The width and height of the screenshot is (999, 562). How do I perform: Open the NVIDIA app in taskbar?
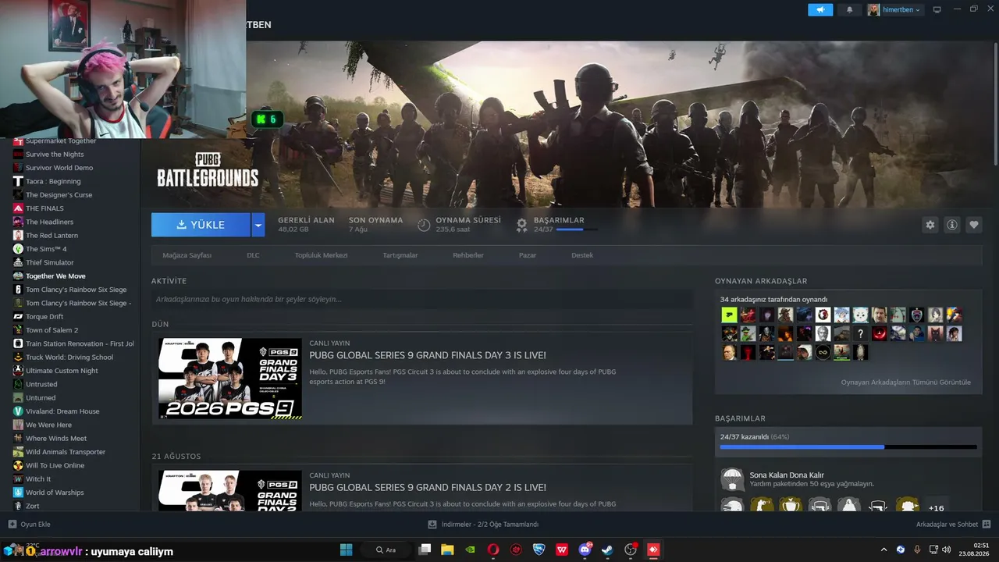coord(471,550)
